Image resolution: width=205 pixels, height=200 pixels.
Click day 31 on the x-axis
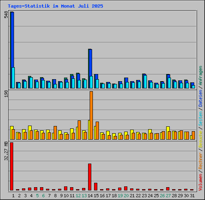[x=192, y=196]
